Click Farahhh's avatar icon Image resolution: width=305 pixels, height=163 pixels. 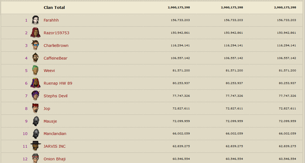click(x=35, y=20)
